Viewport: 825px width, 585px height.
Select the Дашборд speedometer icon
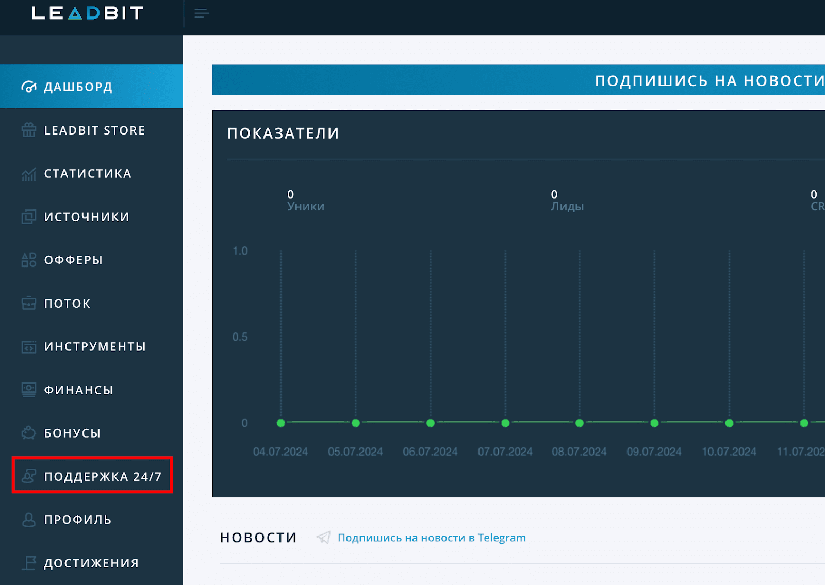coord(28,86)
